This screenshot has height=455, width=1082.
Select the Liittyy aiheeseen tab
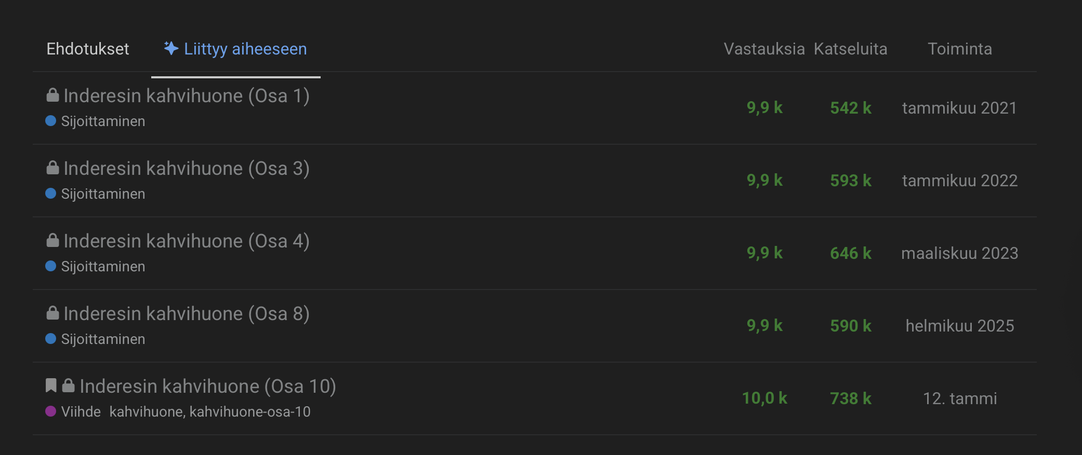[x=235, y=49]
